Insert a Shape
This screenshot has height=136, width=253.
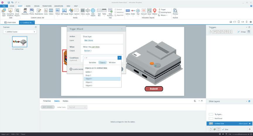(71, 12)
